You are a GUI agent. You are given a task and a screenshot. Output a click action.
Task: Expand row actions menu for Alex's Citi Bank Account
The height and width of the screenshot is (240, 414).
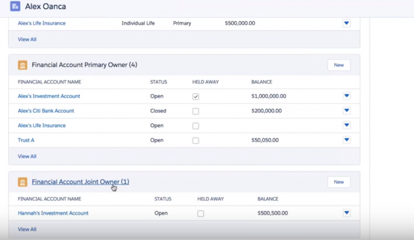coord(347,111)
